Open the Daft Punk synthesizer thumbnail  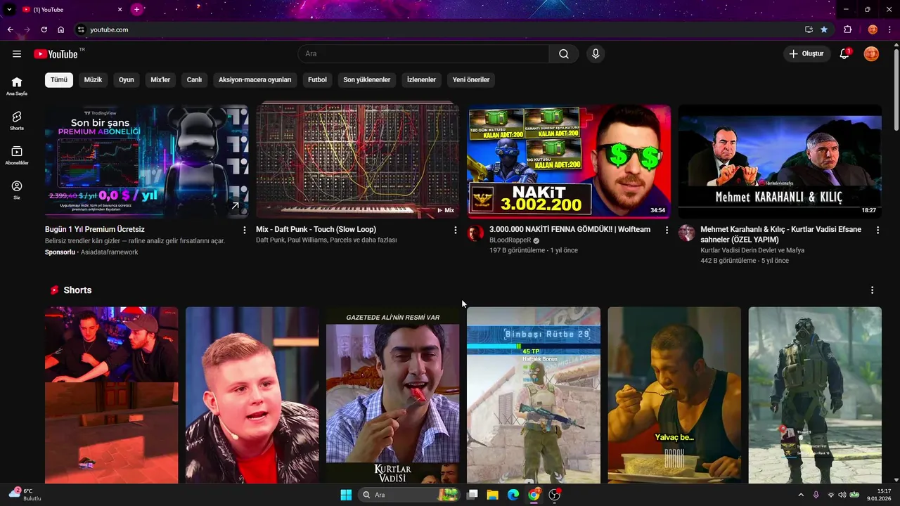pyautogui.click(x=357, y=162)
